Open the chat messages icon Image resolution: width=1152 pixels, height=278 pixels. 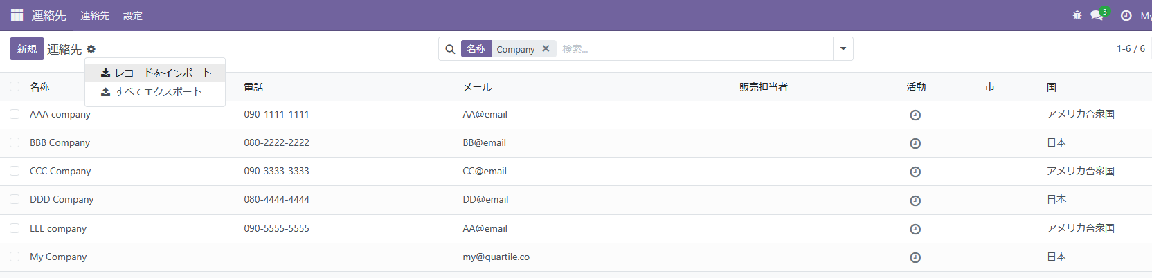pyautogui.click(x=1097, y=15)
